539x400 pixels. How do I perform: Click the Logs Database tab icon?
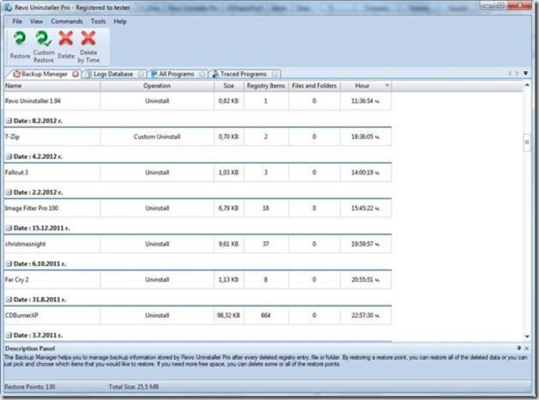(x=86, y=74)
